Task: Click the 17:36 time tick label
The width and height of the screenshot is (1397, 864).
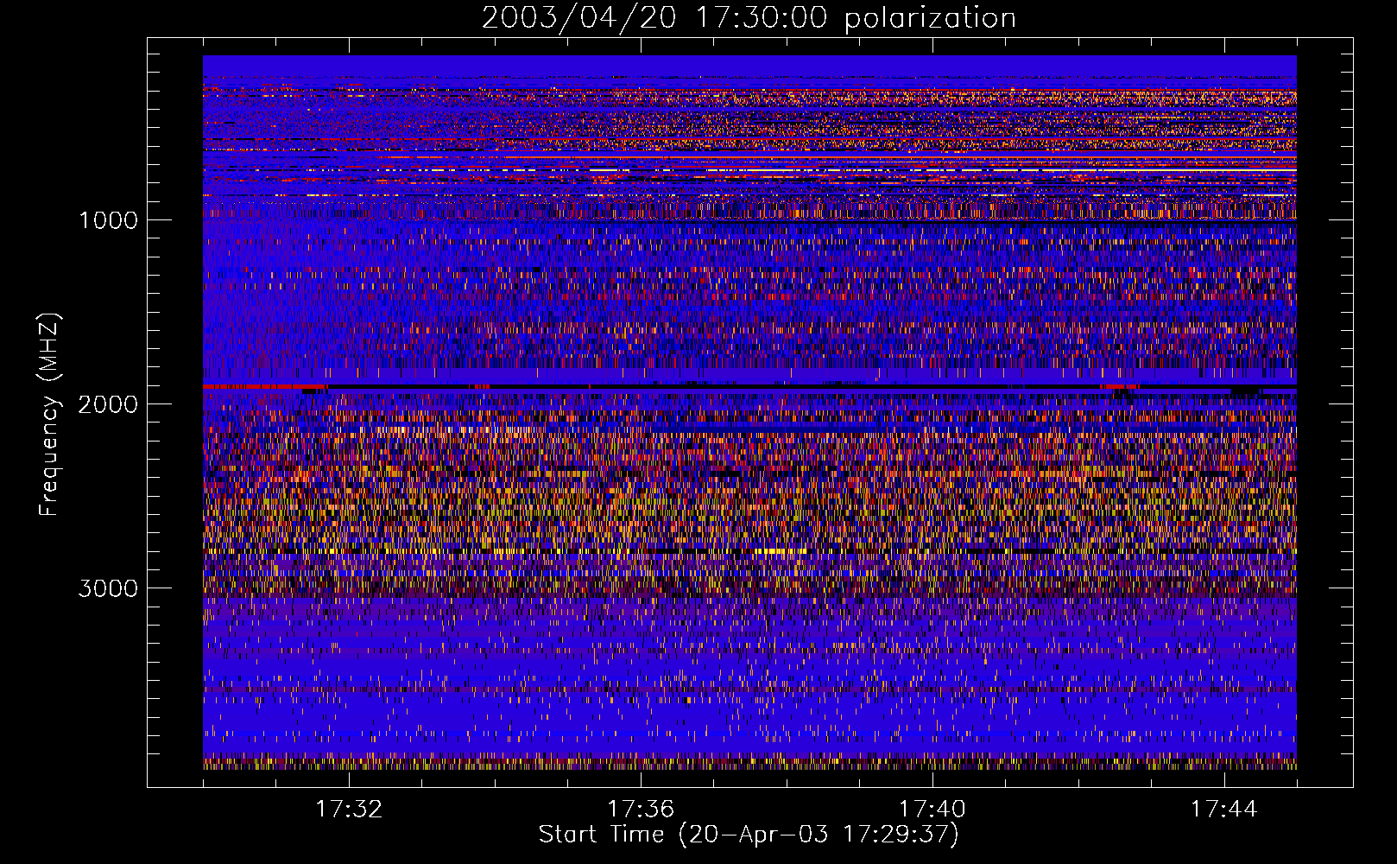Action: [641, 809]
